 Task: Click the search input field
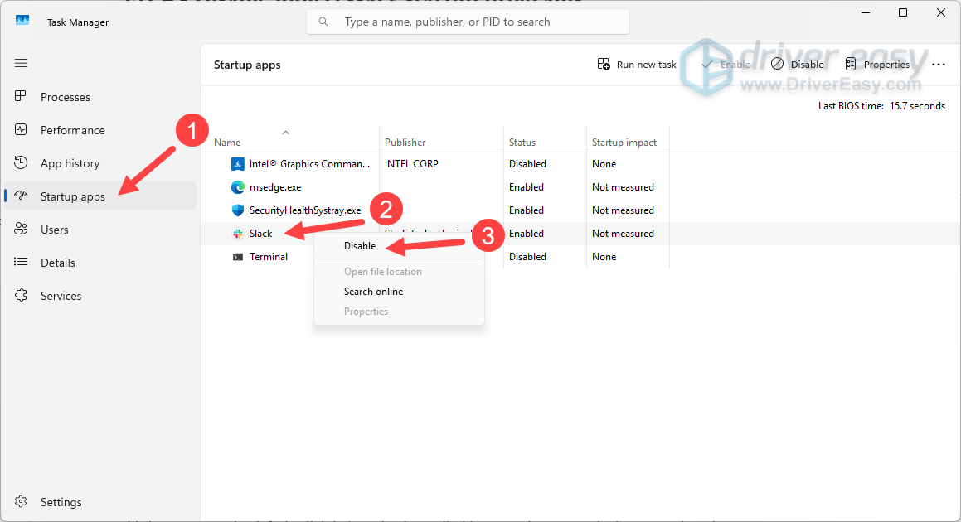[468, 22]
